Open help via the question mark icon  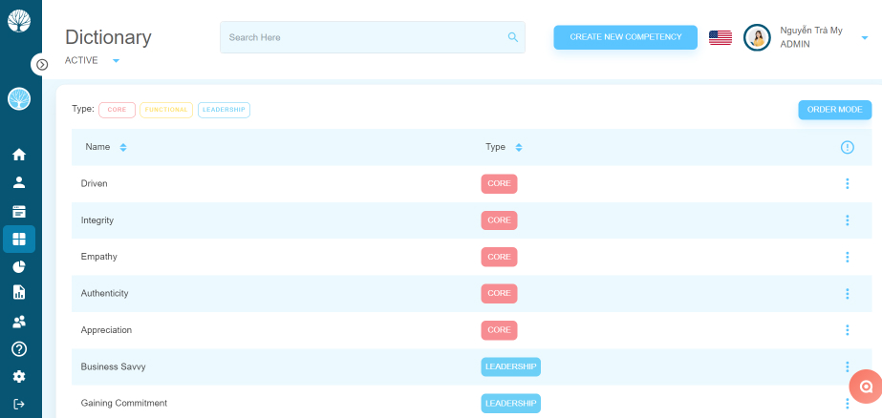click(x=19, y=349)
